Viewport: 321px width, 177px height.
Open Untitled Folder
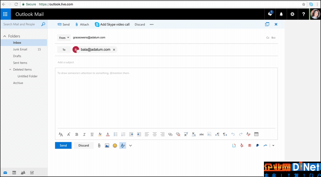[x=27, y=76]
